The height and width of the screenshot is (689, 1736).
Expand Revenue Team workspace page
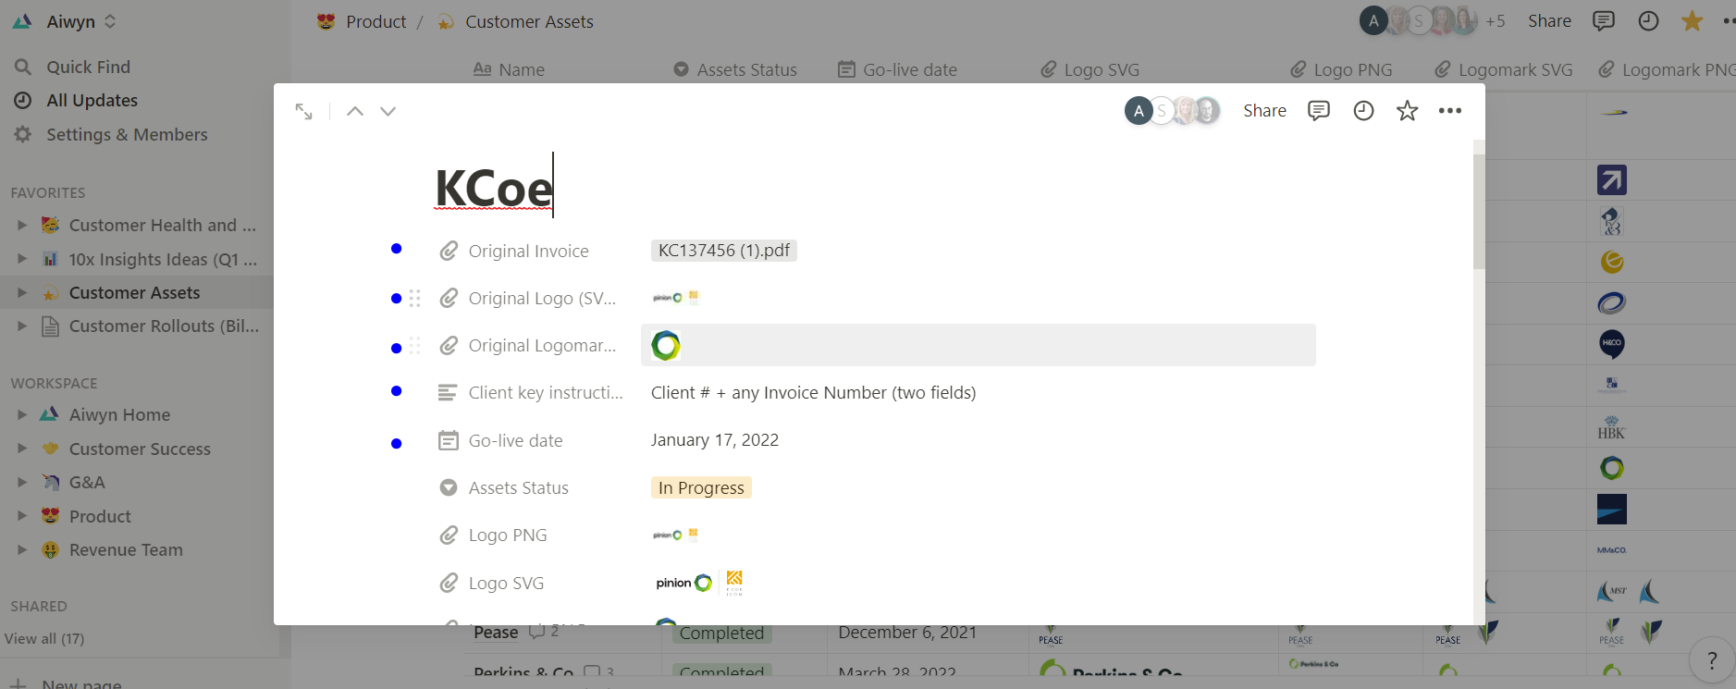(22, 549)
